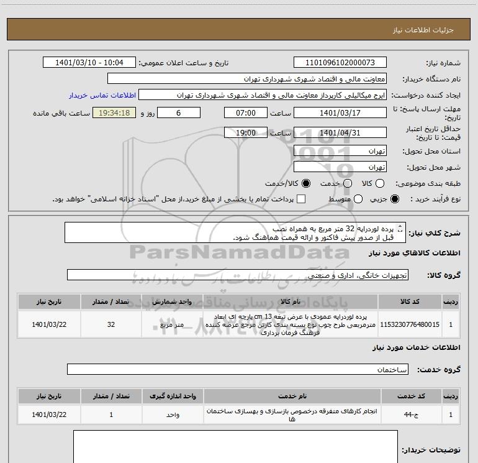The height and width of the screenshot is (463, 478).
Task: Click the goods unit cell متر مربع
Action: coord(172,324)
